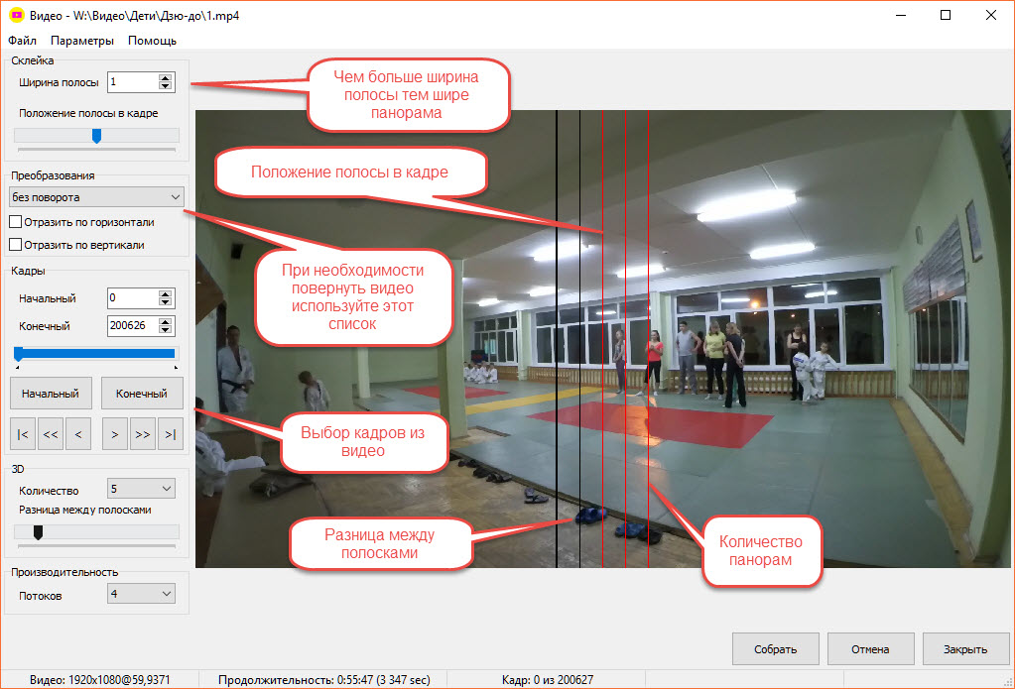
Task: Click the Конечный frame number field
Action: tap(133, 325)
